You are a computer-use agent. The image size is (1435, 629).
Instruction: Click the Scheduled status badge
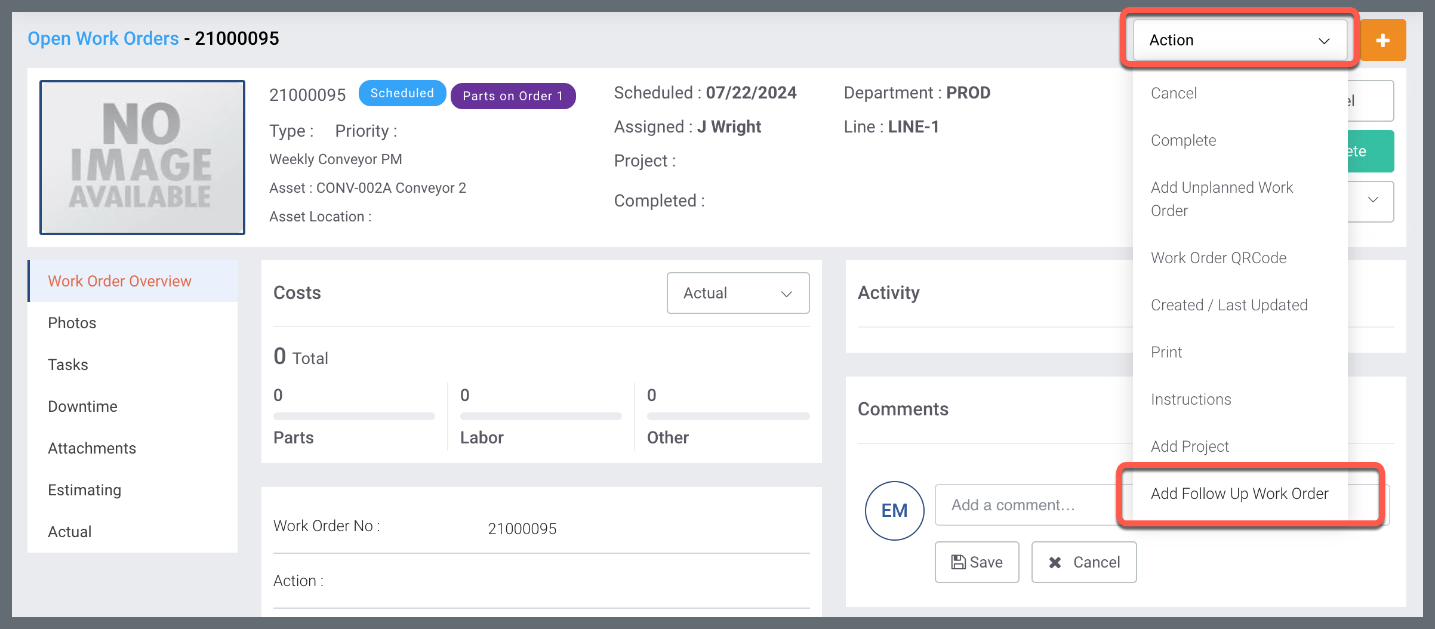coord(402,93)
